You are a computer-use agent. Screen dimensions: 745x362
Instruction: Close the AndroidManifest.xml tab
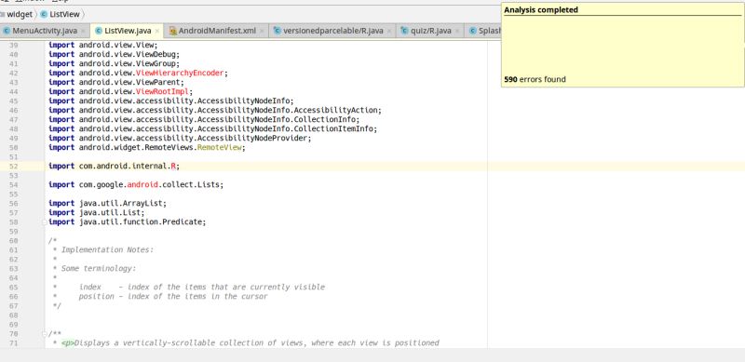point(262,31)
